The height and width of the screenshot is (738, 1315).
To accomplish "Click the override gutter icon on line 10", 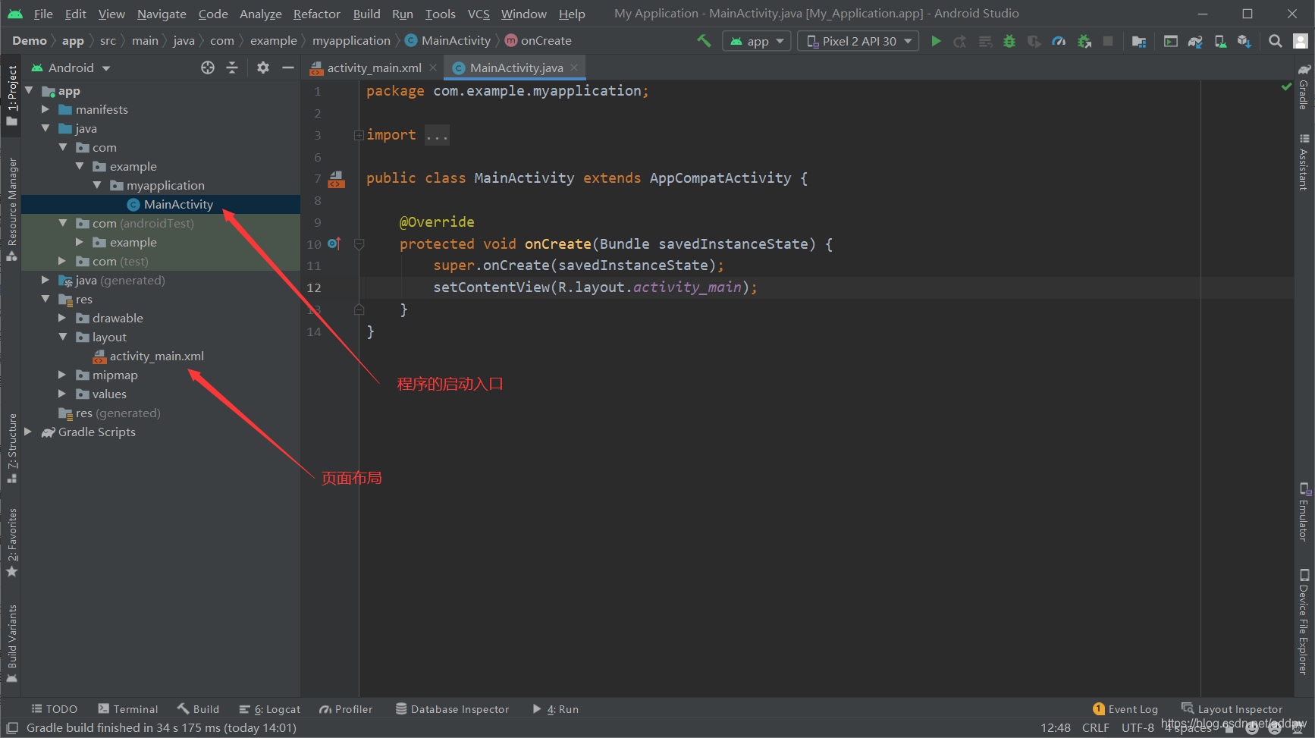I will (x=334, y=243).
